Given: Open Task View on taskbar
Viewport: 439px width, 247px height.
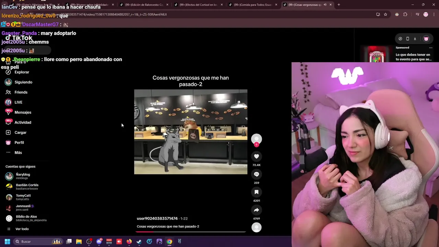Looking at the screenshot, I should point(69,242).
